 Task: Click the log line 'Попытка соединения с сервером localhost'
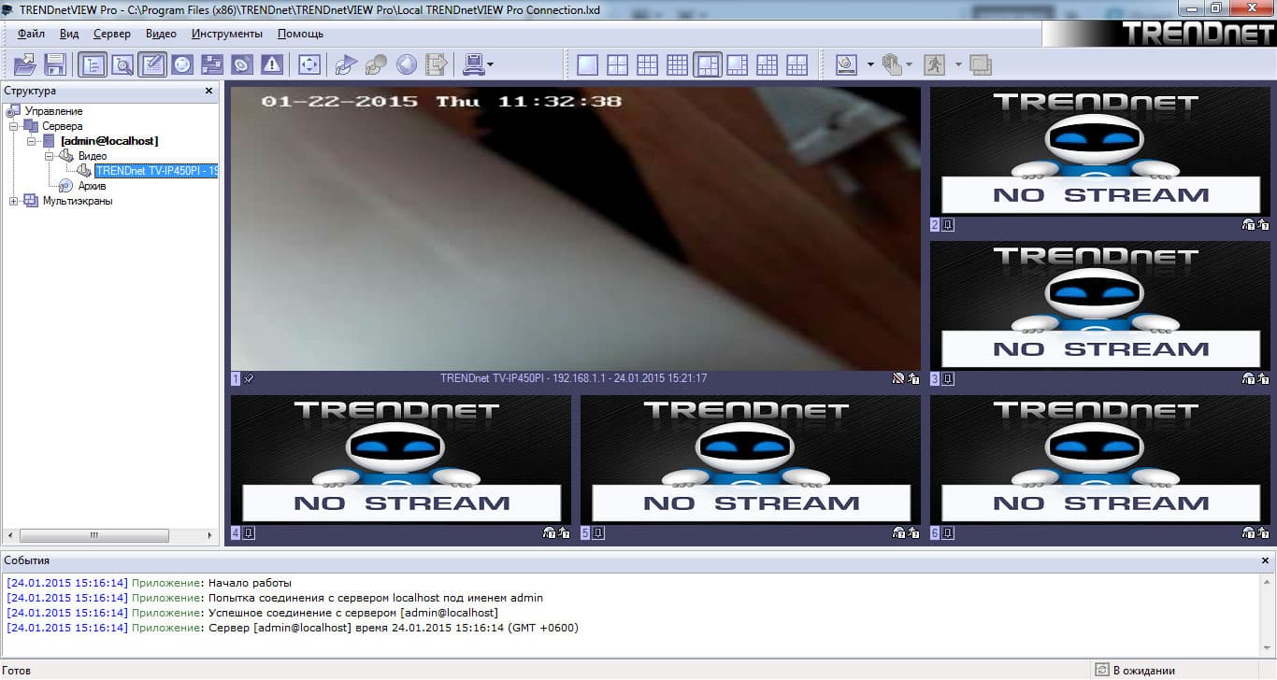tap(375, 598)
